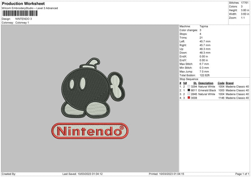
Task: Select the red 3008 color swatch
Action: (x=189, y=98)
